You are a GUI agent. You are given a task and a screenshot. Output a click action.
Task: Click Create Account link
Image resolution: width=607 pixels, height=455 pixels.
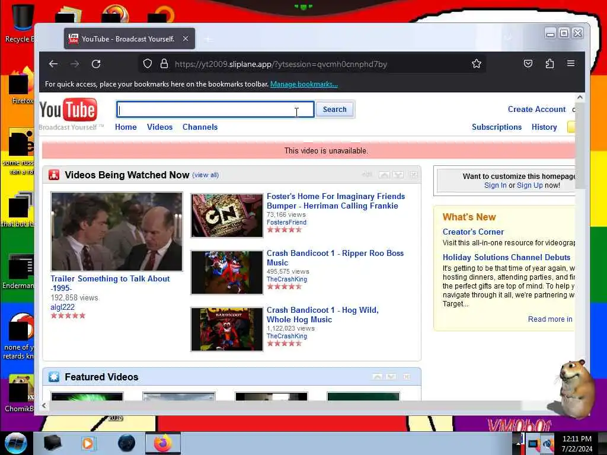tap(536, 109)
